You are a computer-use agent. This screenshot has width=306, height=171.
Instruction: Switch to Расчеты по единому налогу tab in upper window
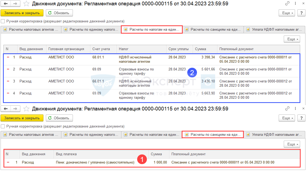tap(91, 30)
